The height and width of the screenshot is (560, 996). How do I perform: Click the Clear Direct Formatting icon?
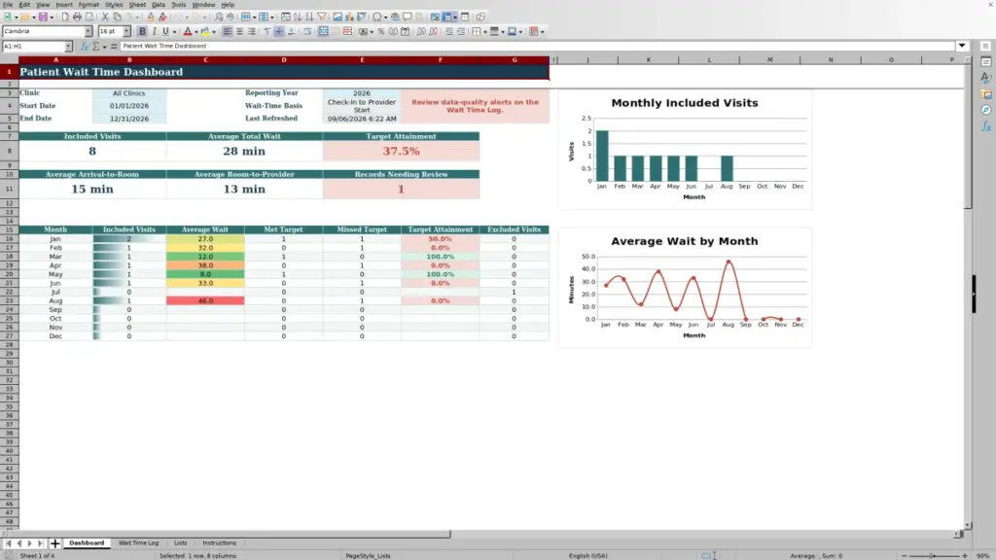coord(162,17)
